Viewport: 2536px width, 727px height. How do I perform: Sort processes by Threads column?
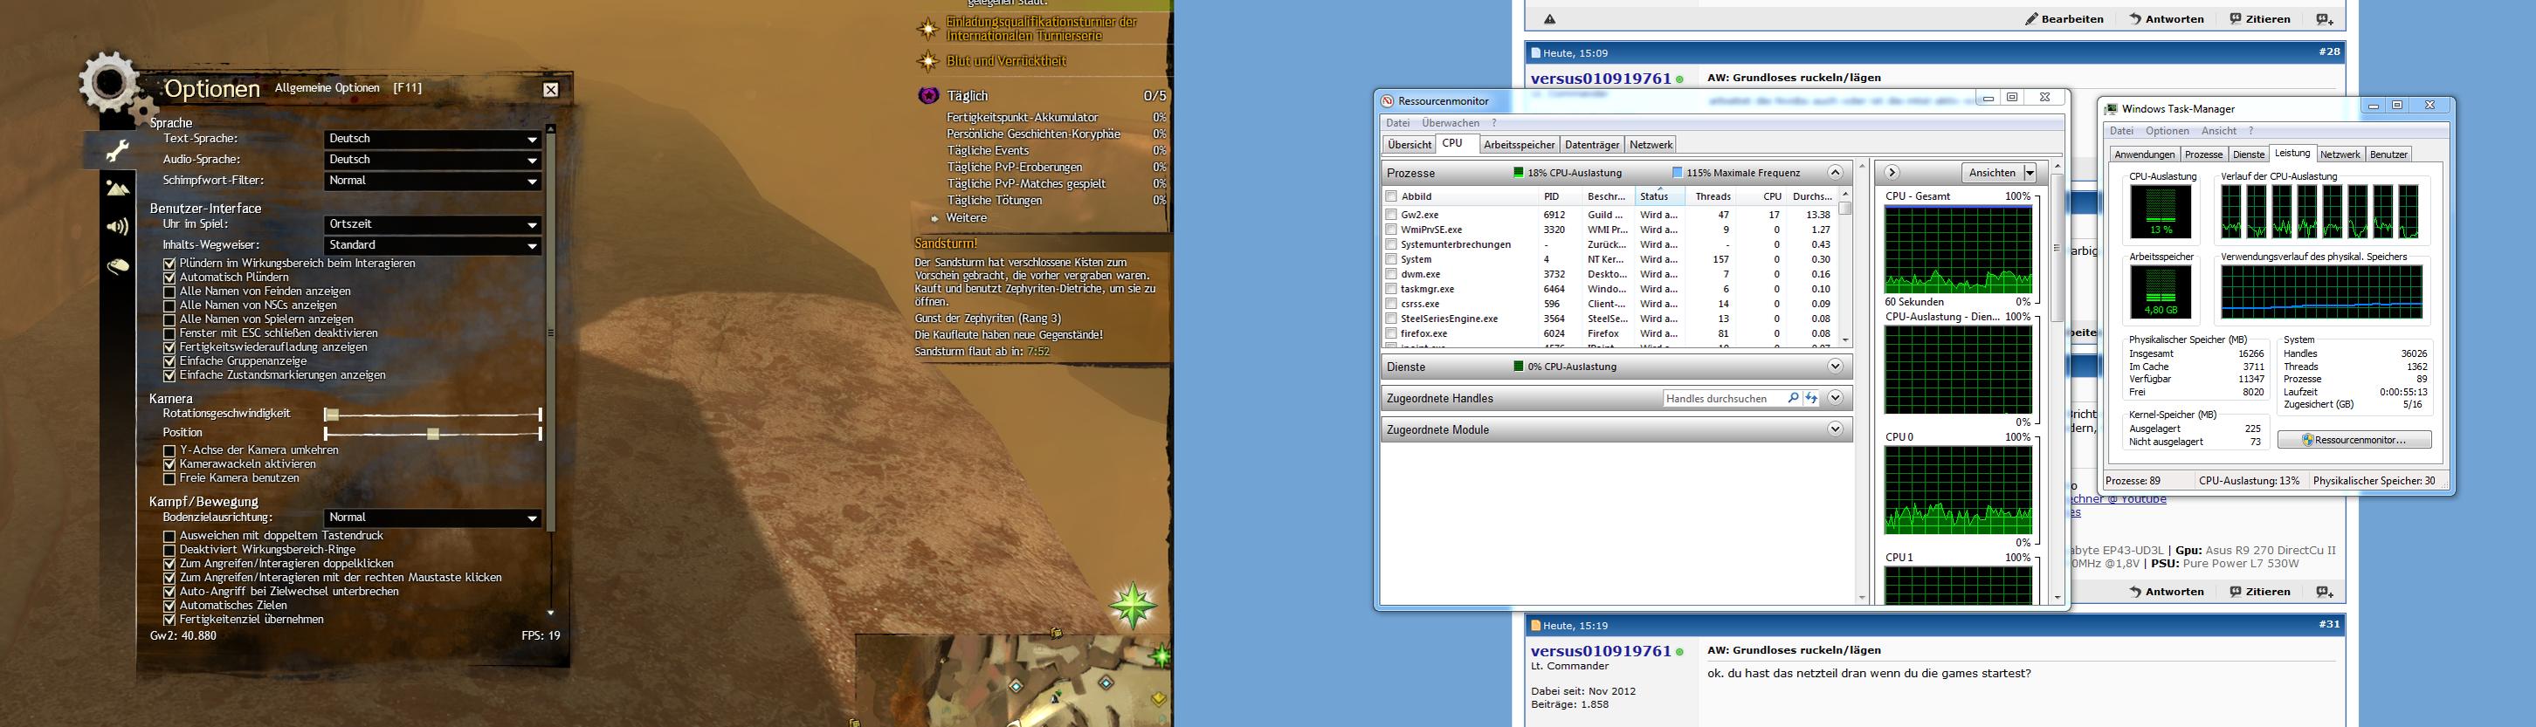pyautogui.click(x=1713, y=196)
